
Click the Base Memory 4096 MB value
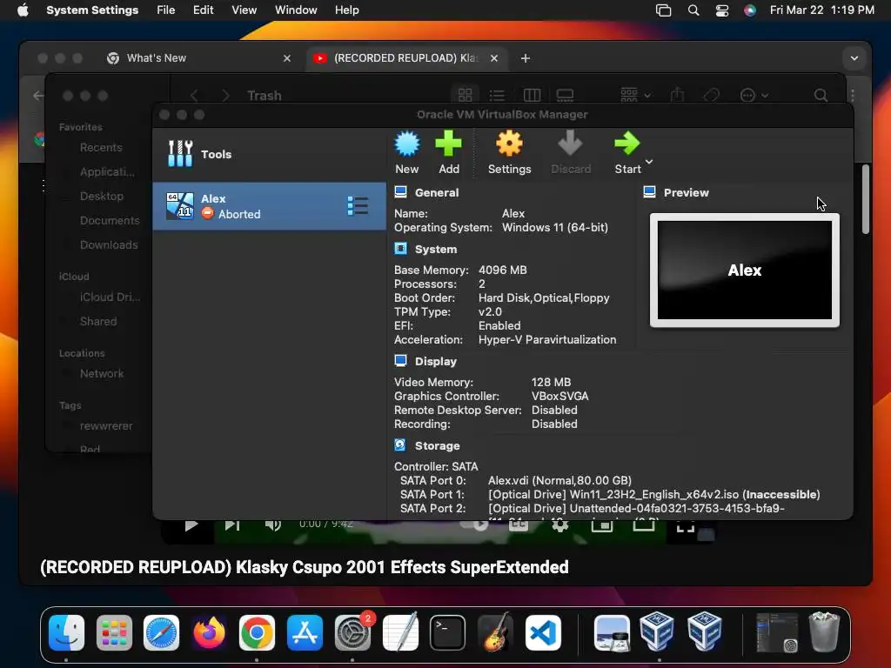(x=502, y=270)
